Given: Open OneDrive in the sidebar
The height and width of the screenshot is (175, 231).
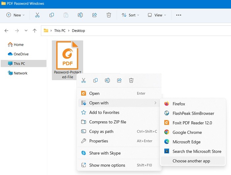Looking at the screenshot, I should pyautogui.click(x=21, y=54).
